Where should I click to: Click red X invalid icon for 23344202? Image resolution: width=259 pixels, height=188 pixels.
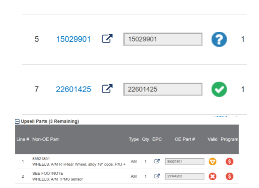212,176
